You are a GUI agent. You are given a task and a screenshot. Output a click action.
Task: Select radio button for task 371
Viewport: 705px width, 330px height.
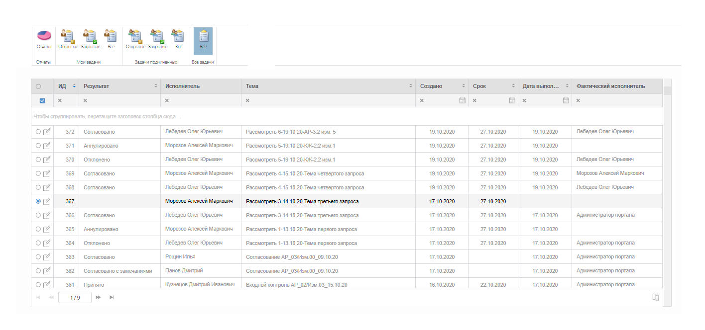(x=38, y=146)
